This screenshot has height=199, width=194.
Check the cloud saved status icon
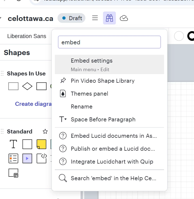click(124, 18)
